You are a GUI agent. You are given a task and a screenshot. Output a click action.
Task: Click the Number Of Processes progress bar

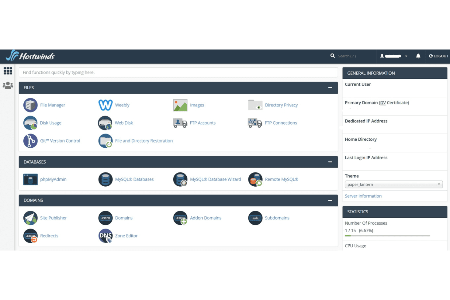tap(387, 236)
